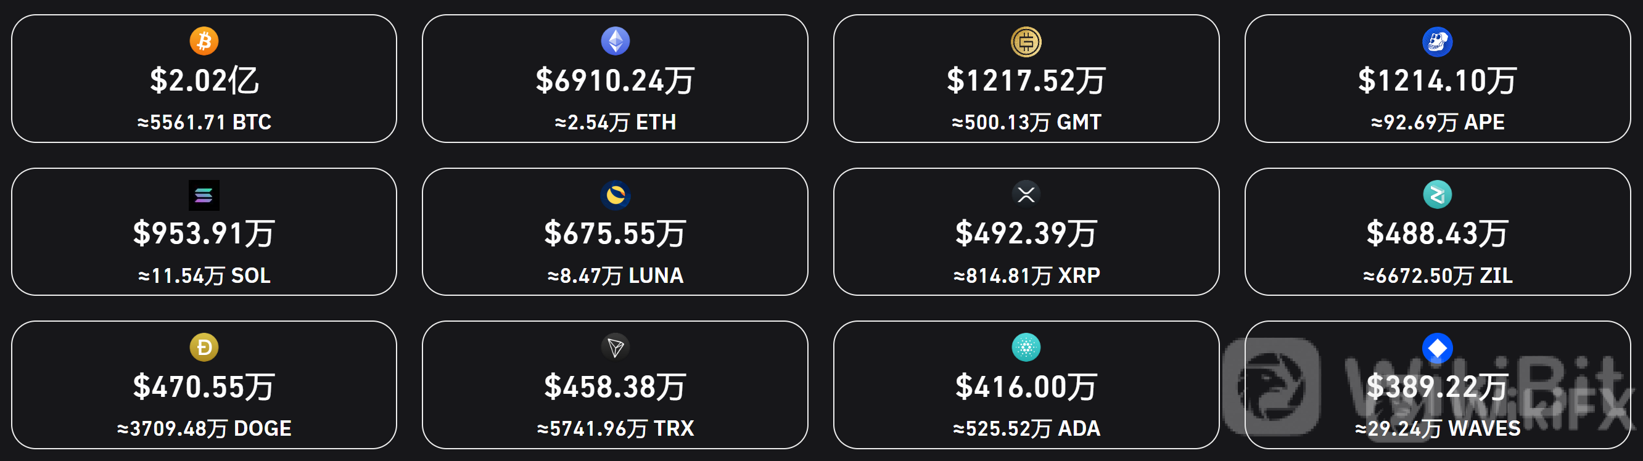Screen dimensions: 1643x461
Task: Click the ≈92.69万 APE label
Action: point(1438,123)
